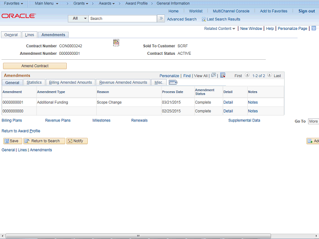Click the contract document icon beside Contract Number
The width and height of the screenshot is (319, 239).
(x=116, y=43)
